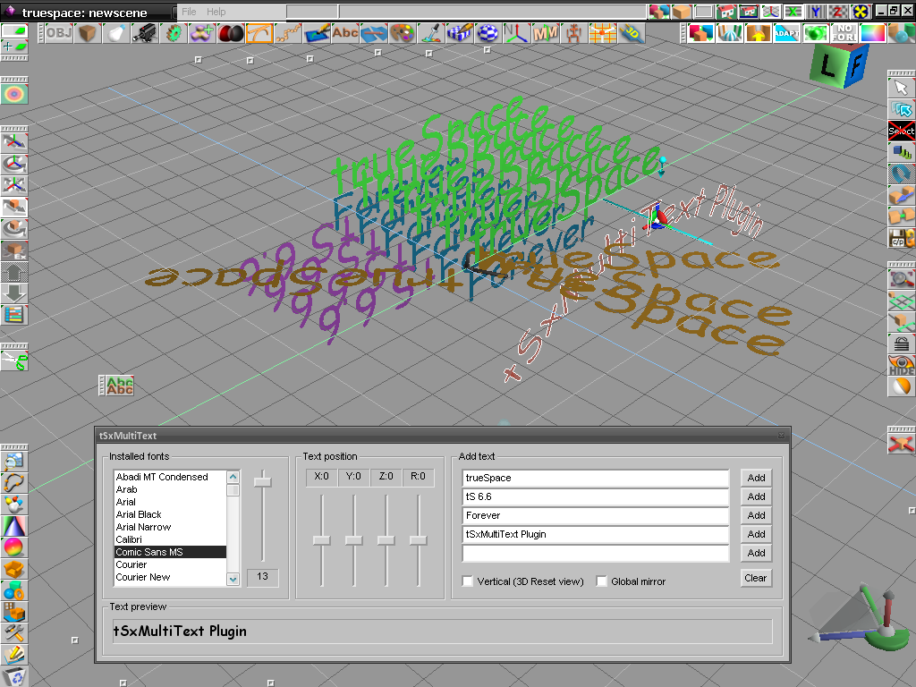Click the font list scrollbar thumb

[x=233, y=489]
